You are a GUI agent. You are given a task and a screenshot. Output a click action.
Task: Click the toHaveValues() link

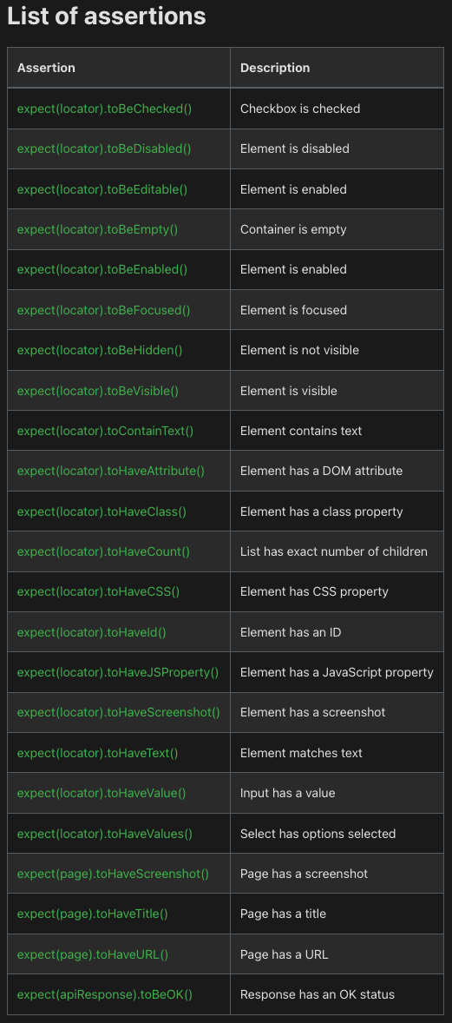105,834
